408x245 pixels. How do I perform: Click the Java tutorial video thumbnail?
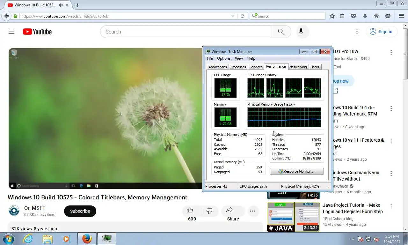(293, 217)
